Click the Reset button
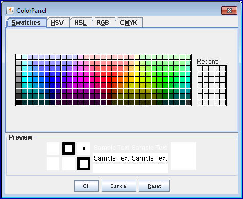Screen dimensions: 243x199 pyautogui.click(x=154, y=186)
